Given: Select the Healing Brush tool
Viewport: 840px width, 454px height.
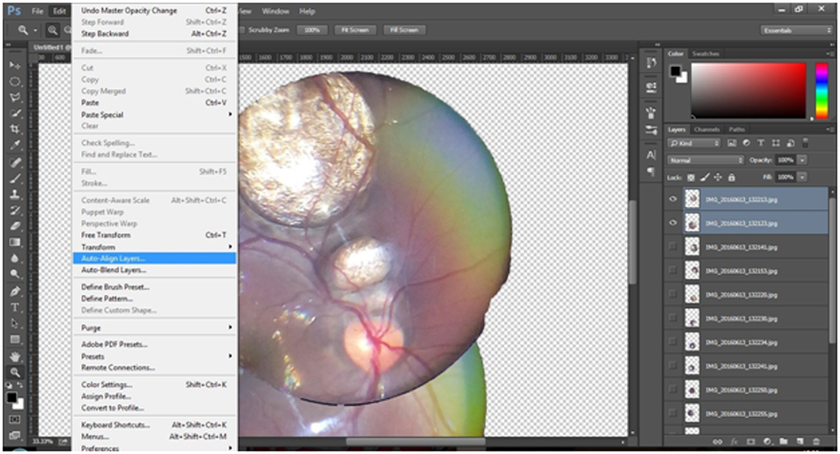Looking at the screenshot, I should (14, 162).
